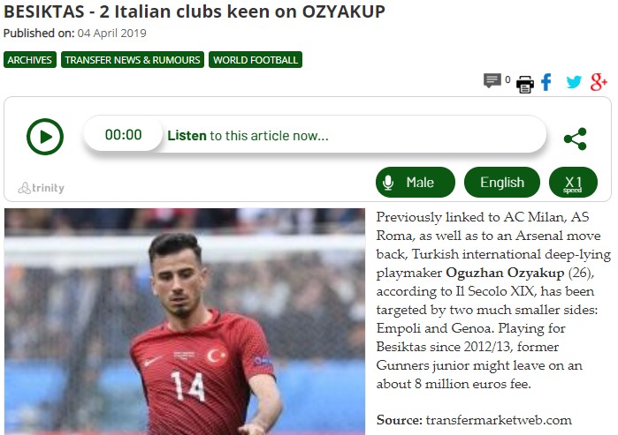The height and width of the screenshot is (435, 618).
Task: Open the Ozyakup player photo
Action: 185,321
